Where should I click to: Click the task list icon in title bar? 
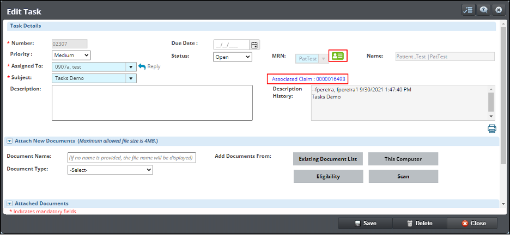click(x=468, y=10)
